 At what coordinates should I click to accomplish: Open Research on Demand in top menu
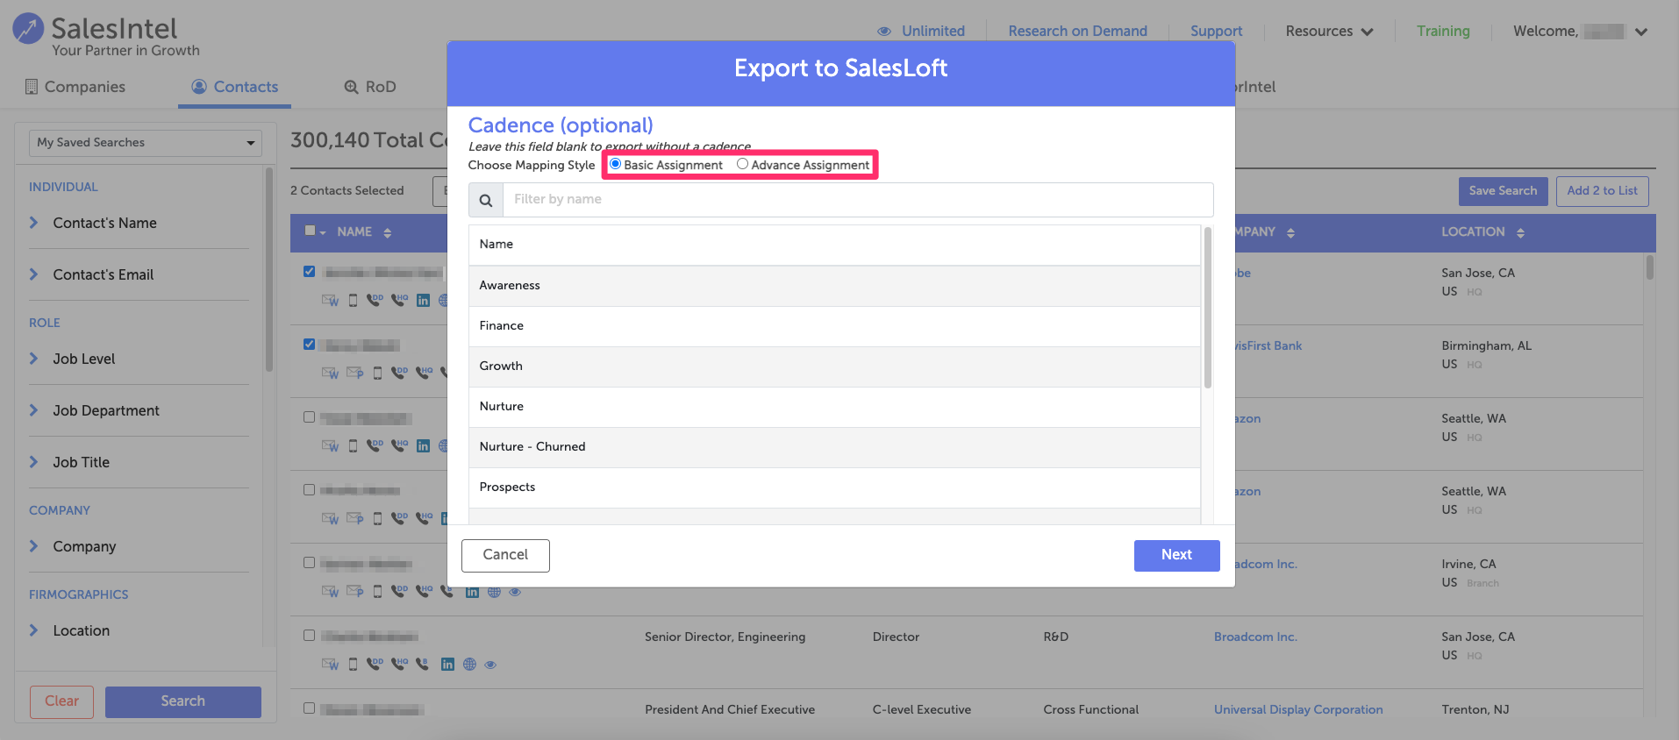click(1077, 32)
